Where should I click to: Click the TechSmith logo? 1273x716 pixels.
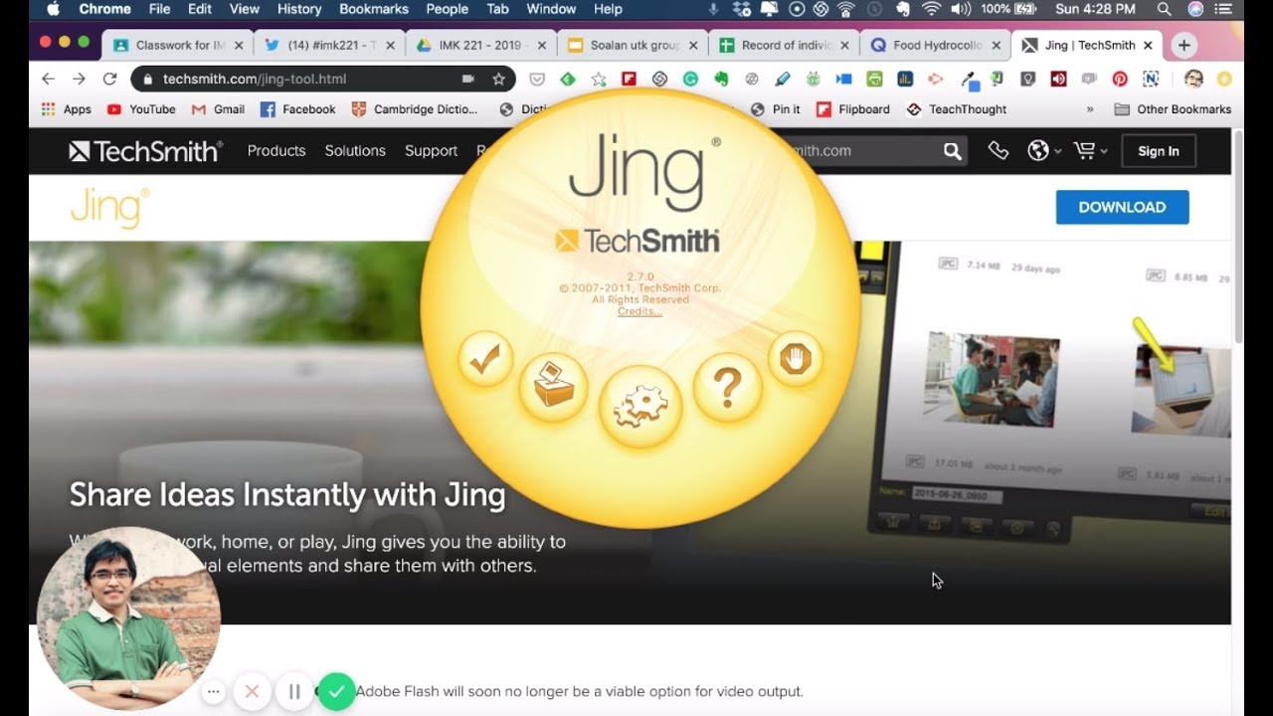[x=145, y=151]
